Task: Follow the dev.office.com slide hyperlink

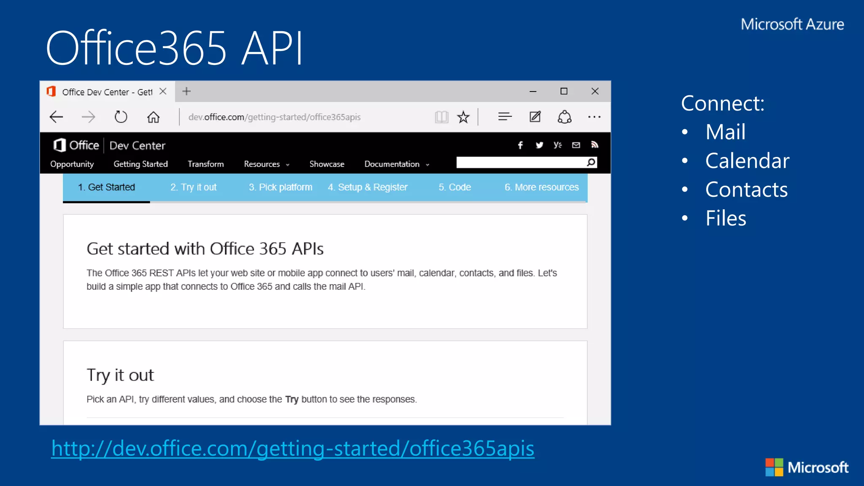Action: coord(293,448)
